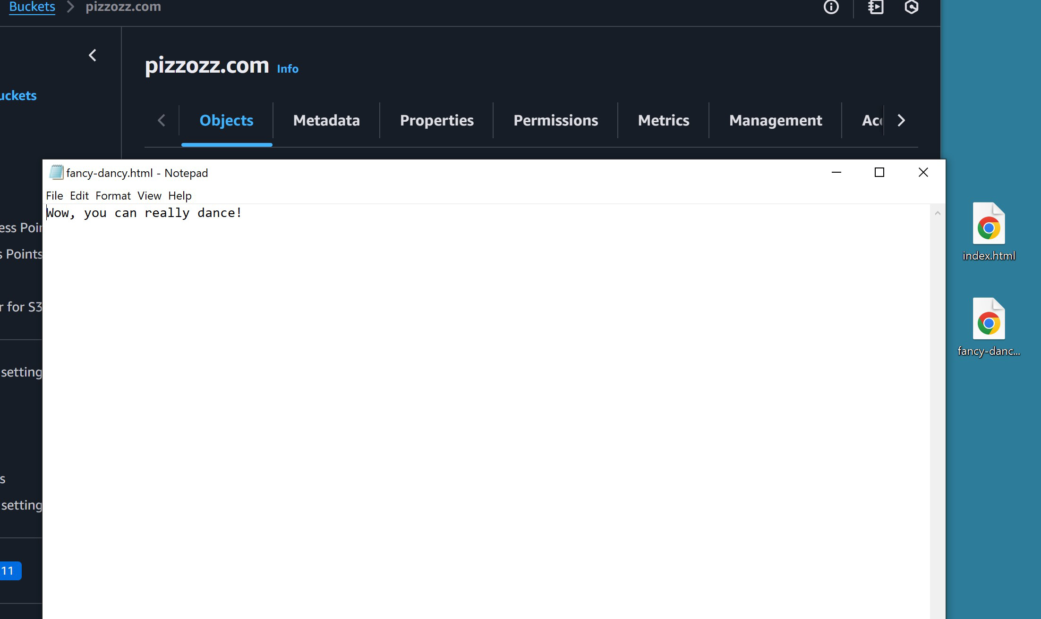
Task: Click the hexagon settings icon in top bar
Action: point(912,7)
